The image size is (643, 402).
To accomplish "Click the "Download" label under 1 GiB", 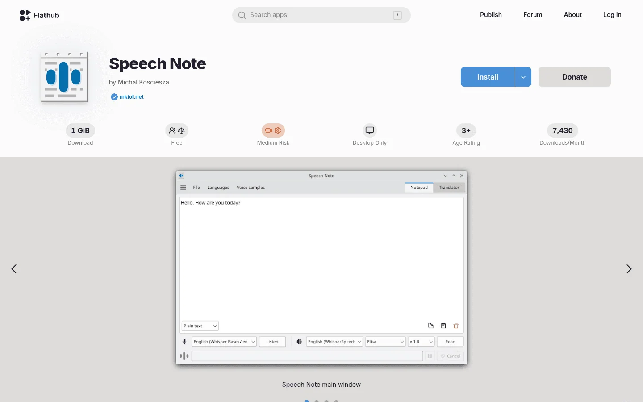I will [x=80, y=143].
